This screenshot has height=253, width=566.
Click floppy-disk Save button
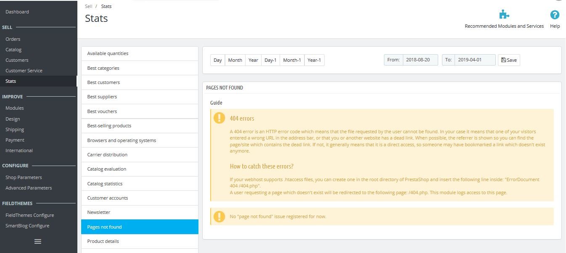point(509,60)
